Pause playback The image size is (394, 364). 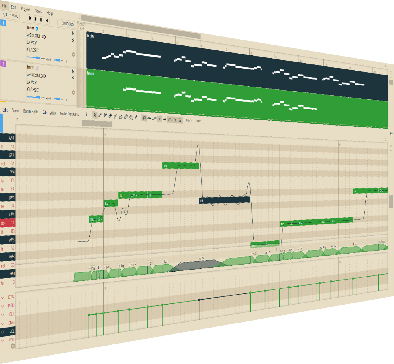point(41,20)
